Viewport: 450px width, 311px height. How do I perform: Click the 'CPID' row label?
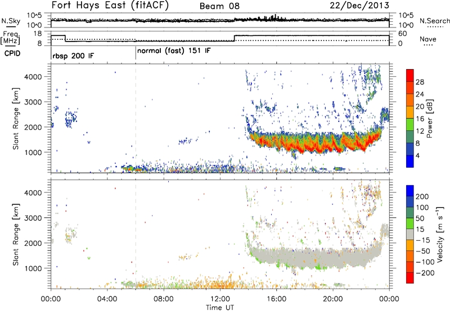[x=12, y=53]
